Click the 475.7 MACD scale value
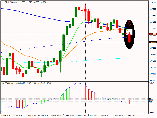The image size is (157, 118). click(151, 83)
